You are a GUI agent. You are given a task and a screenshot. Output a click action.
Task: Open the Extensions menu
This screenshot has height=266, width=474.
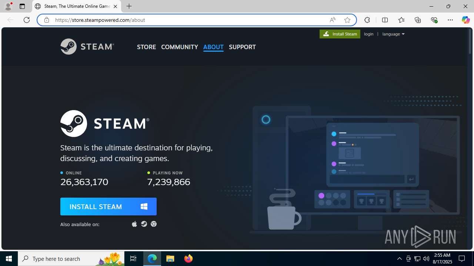click(x=367, y=20)
